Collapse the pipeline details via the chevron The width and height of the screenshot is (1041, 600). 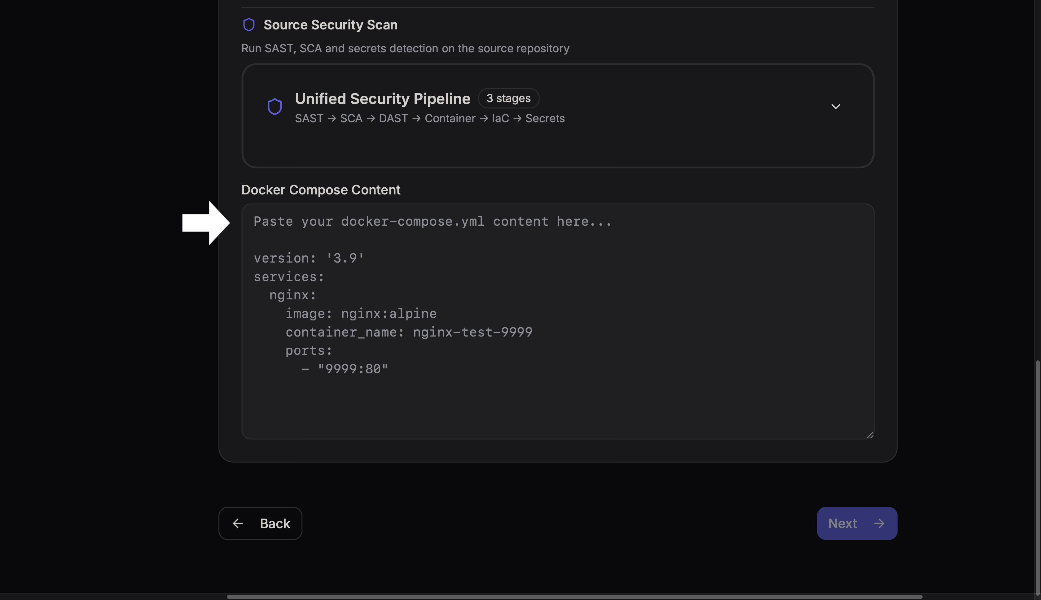tap(836, 106)
